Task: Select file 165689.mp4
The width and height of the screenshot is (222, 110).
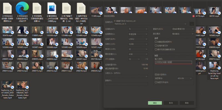Action: click(x=66, y=43)
